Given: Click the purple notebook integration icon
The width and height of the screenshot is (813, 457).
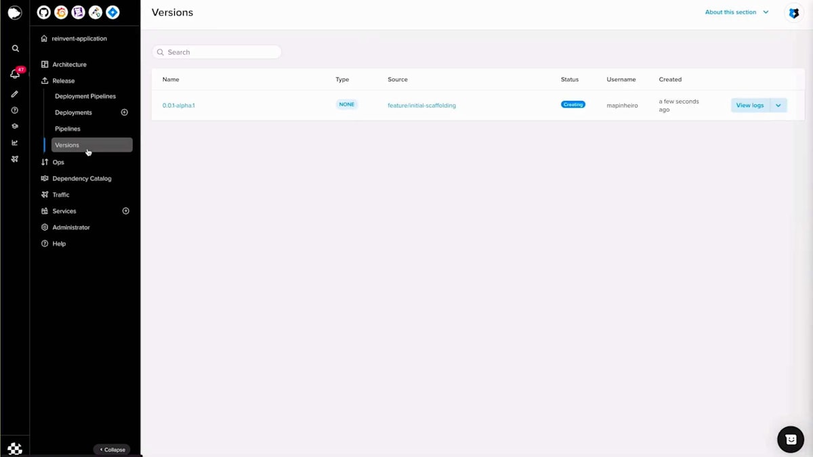Looking at the screenshot, I should [x=79, y=12].
